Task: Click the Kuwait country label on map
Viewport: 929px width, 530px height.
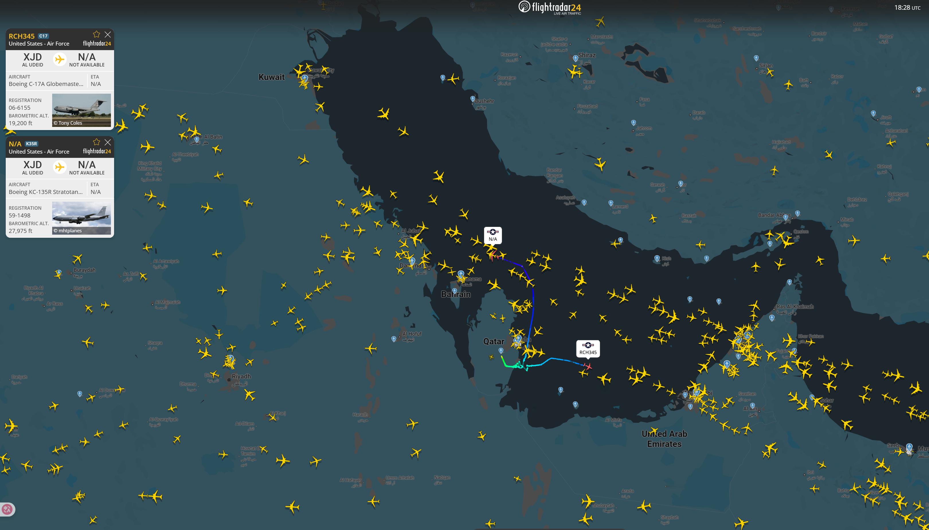Action: pos(271,77)
